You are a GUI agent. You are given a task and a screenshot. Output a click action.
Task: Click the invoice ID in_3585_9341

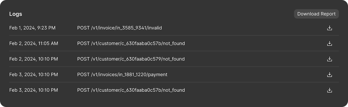131,28
